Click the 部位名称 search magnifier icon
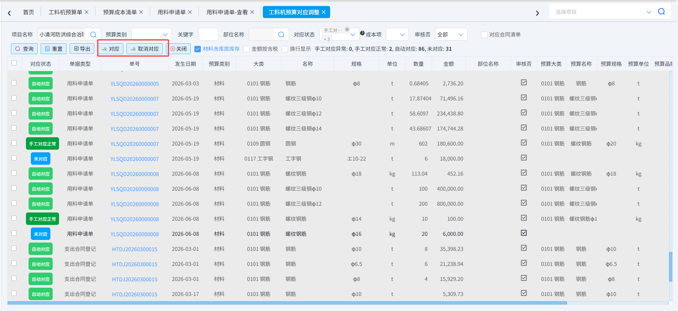 (281, 35)
